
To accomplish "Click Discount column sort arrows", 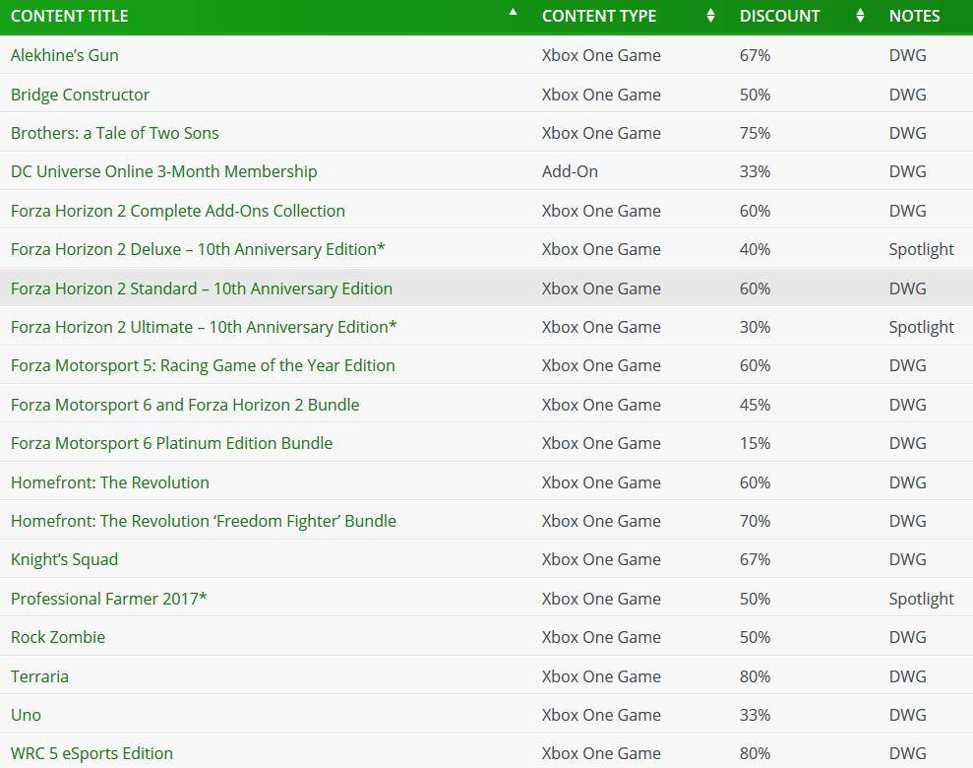I will 860,16.
